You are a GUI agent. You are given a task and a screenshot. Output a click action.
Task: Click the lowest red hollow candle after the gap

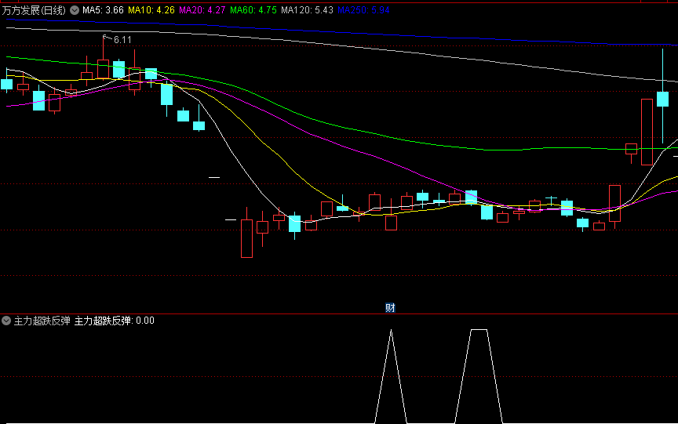coord(246,237)
